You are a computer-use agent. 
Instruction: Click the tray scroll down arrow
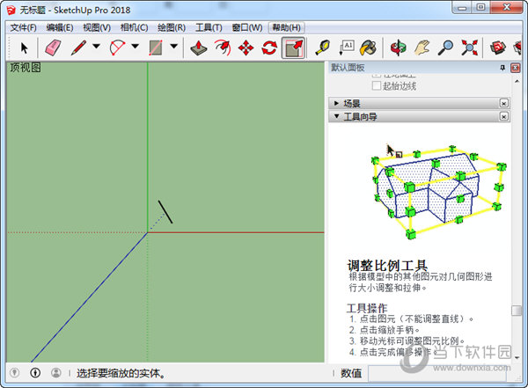(x=517, y=357)
